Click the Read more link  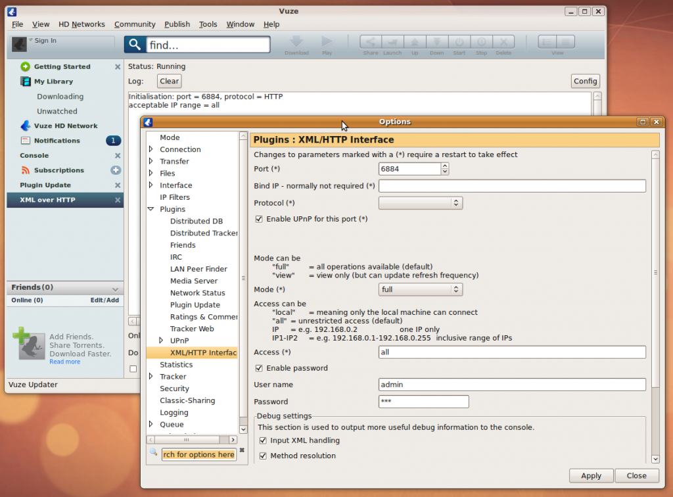pyautogui.click(x=65, y=362)
